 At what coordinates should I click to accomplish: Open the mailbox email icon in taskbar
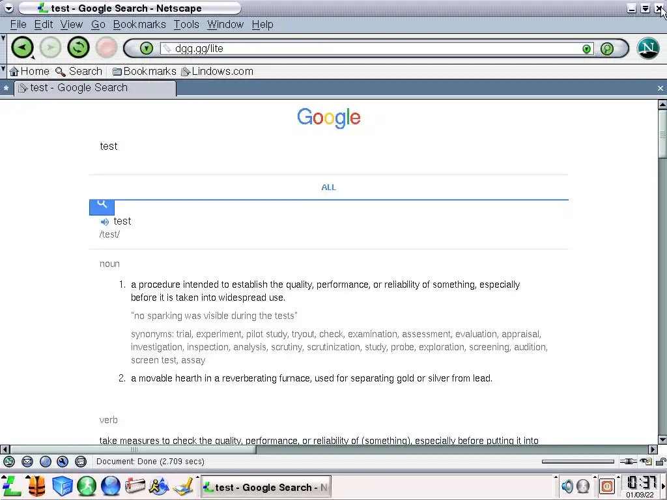[x=135, y=486]
